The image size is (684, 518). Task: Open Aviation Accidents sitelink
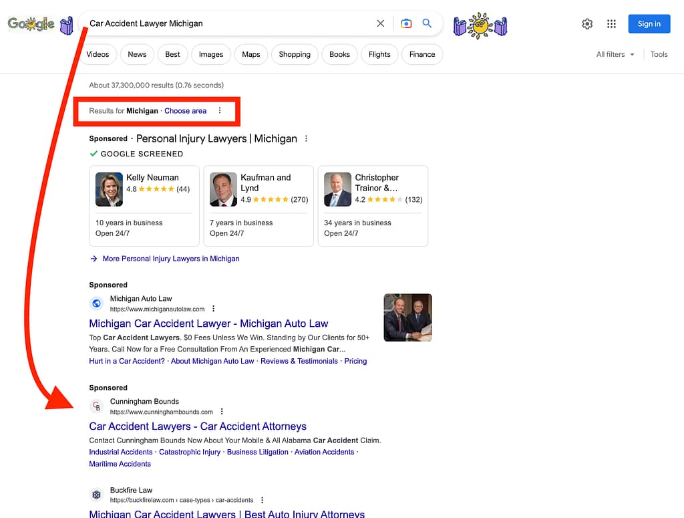324,452
